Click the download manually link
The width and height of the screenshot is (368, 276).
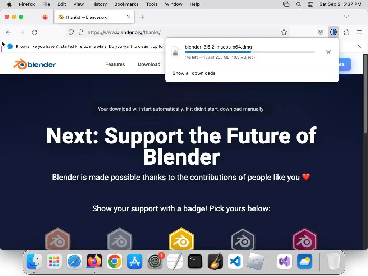(x=241, y=109)
